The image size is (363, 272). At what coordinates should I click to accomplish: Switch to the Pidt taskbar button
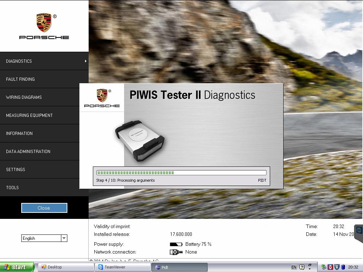(179, 267)
